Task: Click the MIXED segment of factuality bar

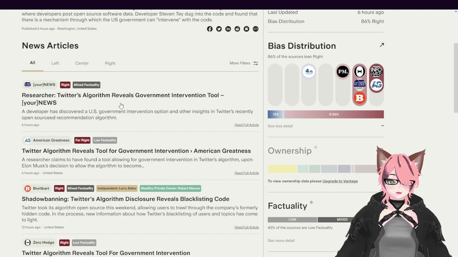Action: [342, 220]
